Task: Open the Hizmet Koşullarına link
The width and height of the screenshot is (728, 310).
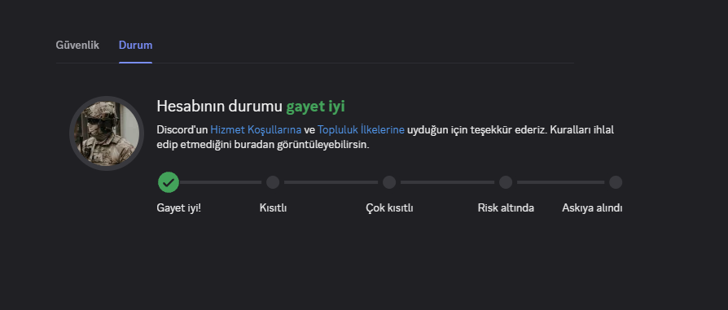Action: 256,129
